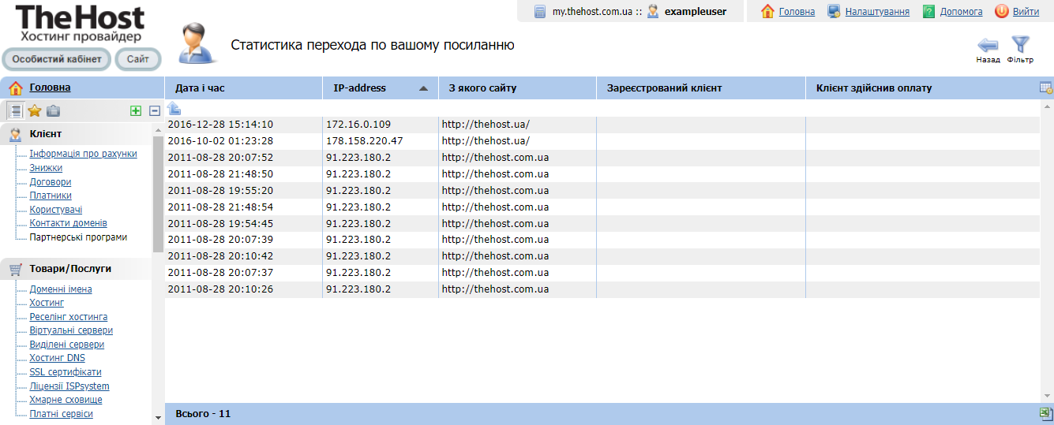Show the list-view menu mode icon
The height and width of the screenshot is (425, 1054).
[15, 111]
